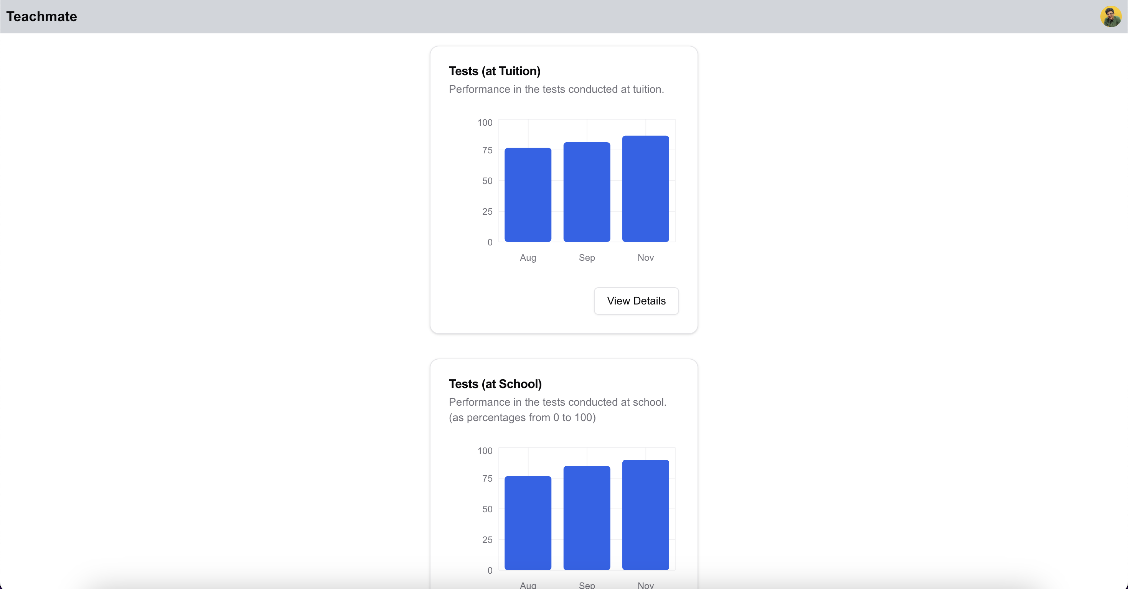Click the Nov label under Tuition chart
1128x589 pixels.
coord(645,258)
